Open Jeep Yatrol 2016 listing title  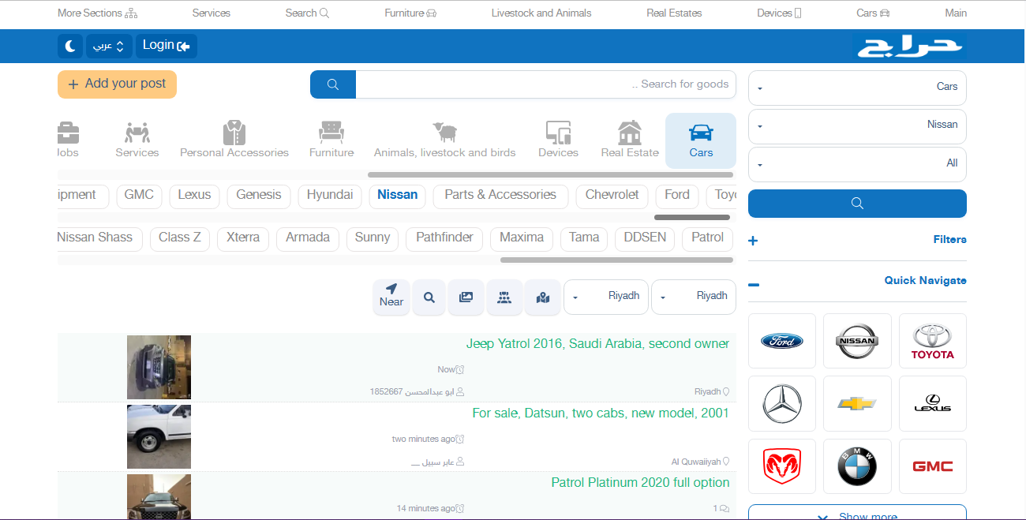[x=597, y=344]
